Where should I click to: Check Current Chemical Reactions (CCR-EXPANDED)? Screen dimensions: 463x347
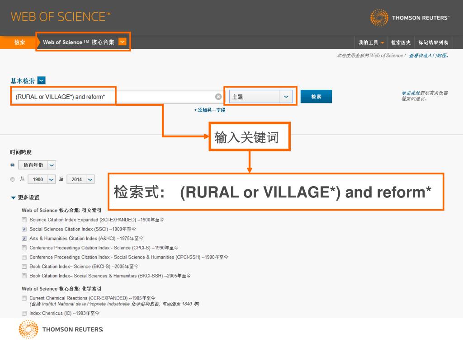click(x=24, y=298)
